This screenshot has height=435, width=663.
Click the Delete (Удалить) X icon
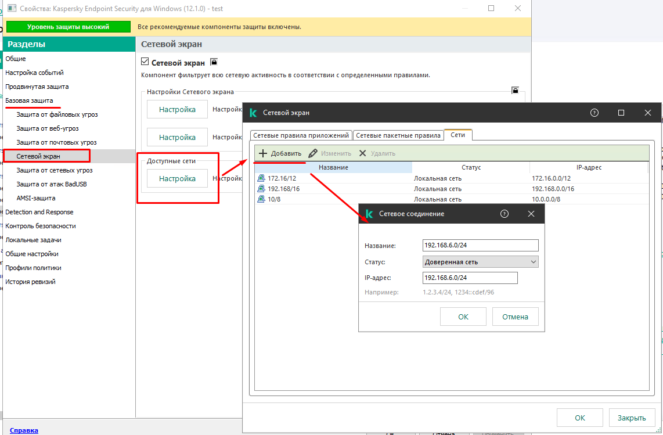[x=363, y=153]
